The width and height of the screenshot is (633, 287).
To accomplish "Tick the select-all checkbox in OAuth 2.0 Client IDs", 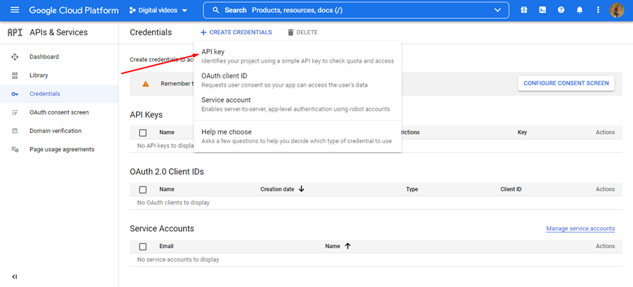I will tap(143, 190).
